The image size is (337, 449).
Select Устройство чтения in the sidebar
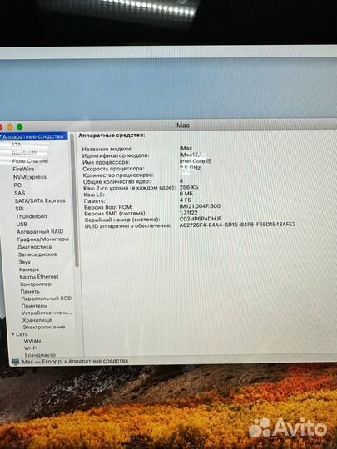(47, 313)
